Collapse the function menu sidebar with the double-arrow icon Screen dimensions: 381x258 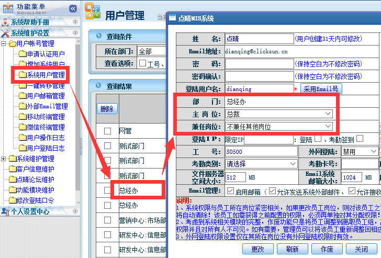(x=73, y=8)
